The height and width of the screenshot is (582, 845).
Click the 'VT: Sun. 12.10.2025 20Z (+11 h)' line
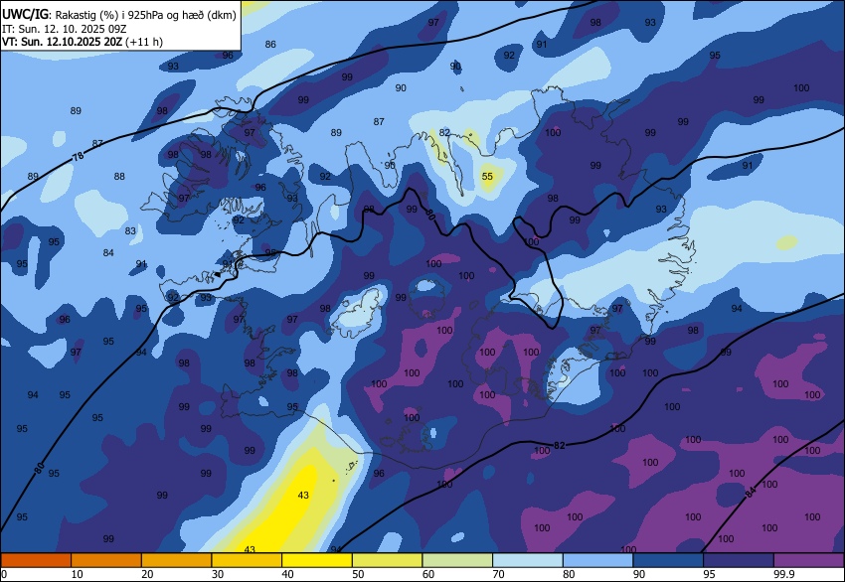point(82,42)
